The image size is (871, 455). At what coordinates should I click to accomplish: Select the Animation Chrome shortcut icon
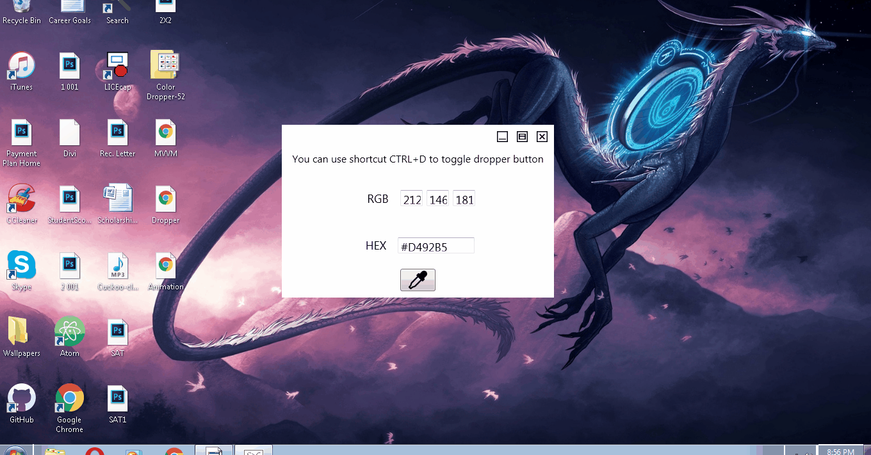pyautogui.click(x=165, y=271)
